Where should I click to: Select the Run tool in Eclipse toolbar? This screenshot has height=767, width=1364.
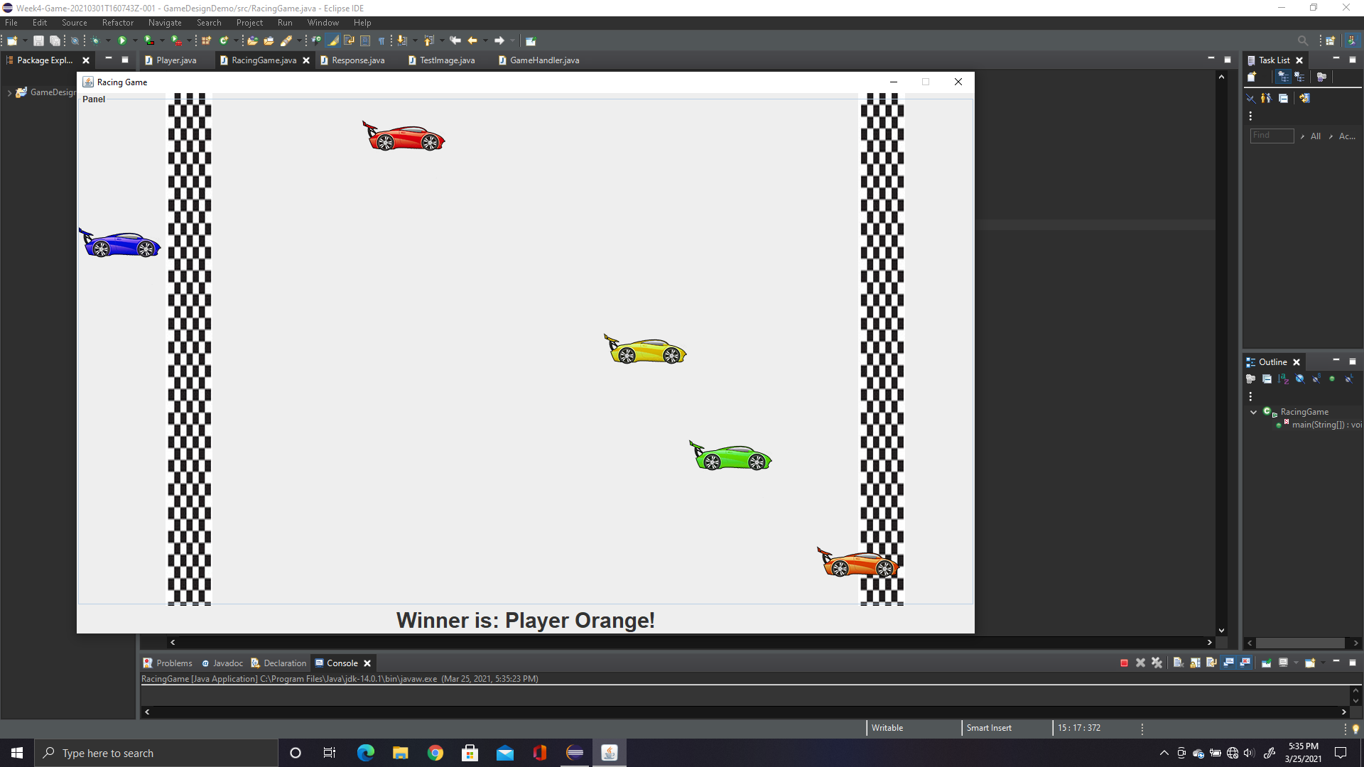coord(121,40)
